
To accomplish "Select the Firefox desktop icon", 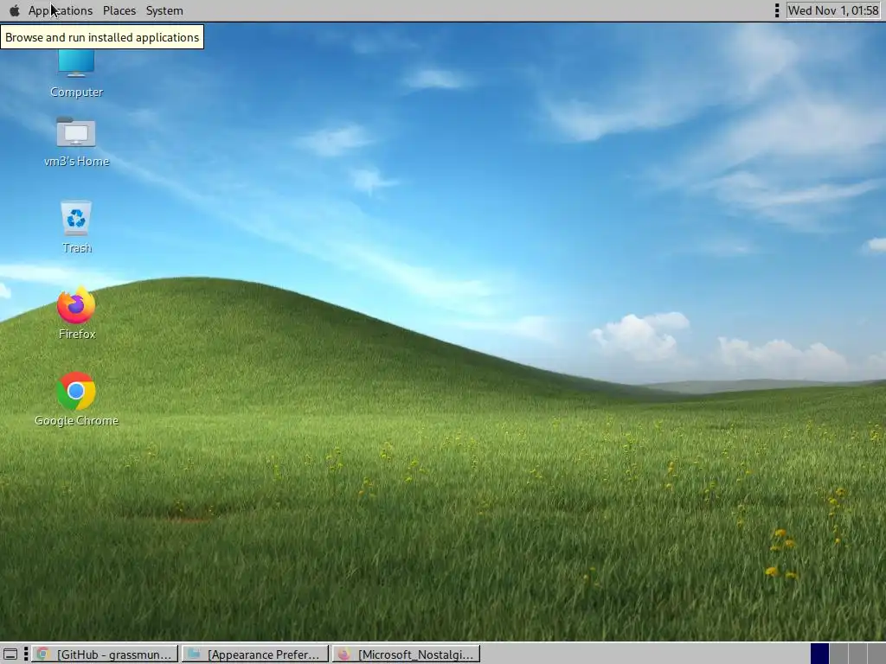I will click(76, 305).
